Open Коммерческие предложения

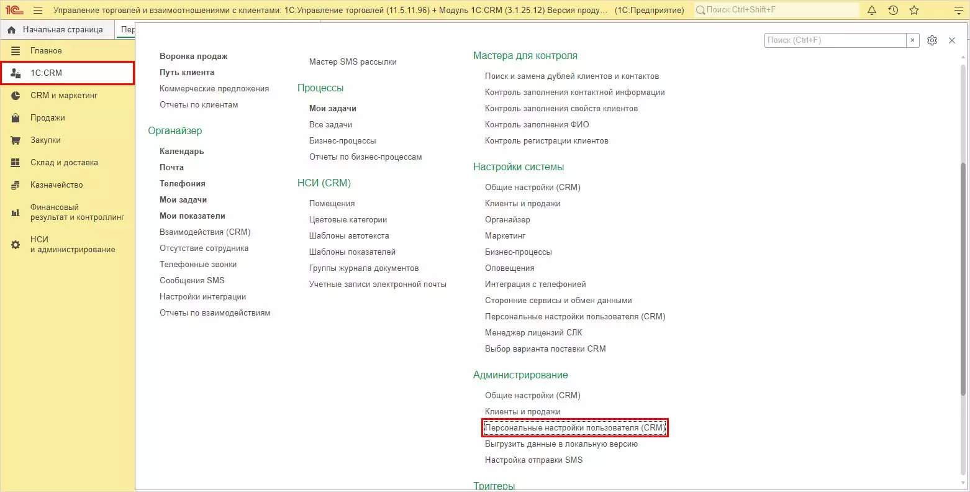pos(214,89)
